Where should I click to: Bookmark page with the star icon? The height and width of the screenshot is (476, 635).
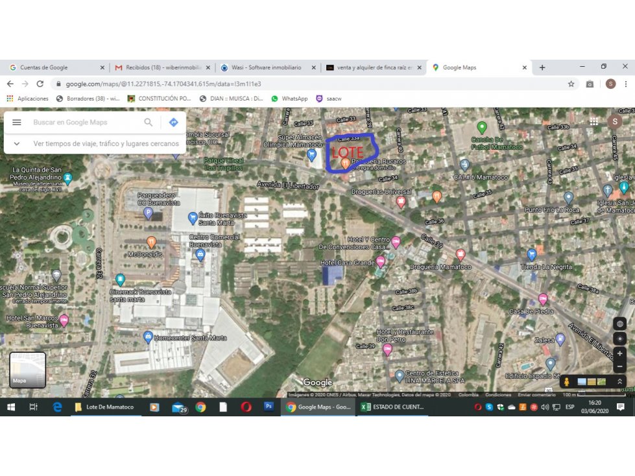pyautogui.click(x=571, y=84)
